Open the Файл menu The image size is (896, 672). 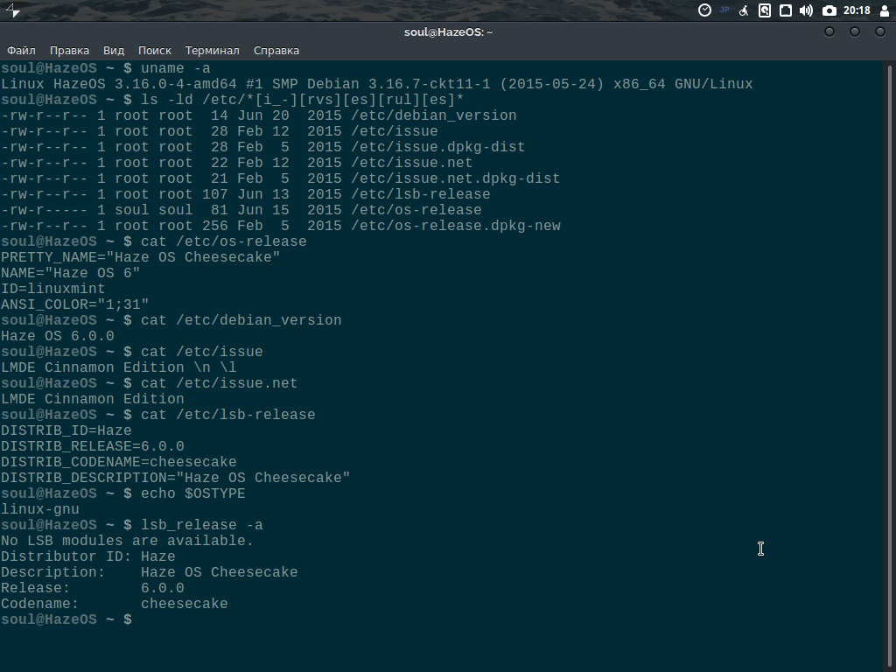[x=21, y=50]
